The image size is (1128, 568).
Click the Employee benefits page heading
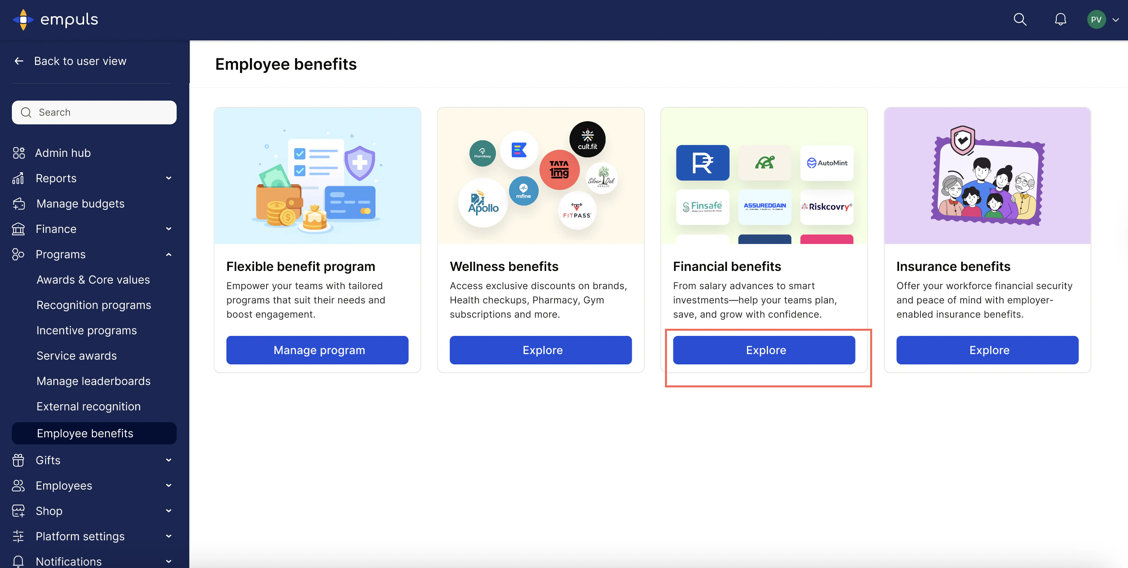coord(286,65)
